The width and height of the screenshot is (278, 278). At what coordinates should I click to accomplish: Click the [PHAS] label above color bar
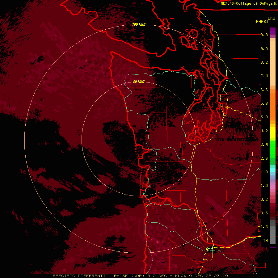[x=261, y=21]
